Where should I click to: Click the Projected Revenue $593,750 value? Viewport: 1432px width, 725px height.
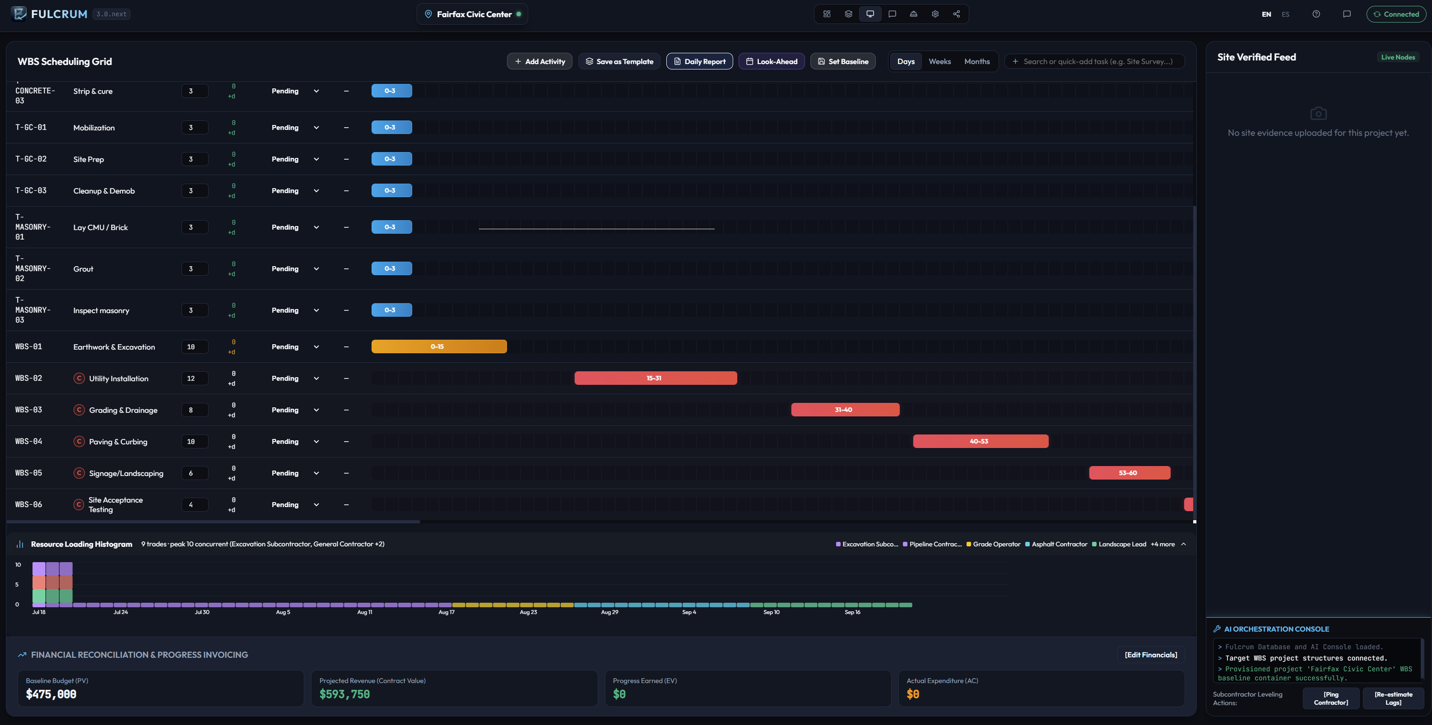[344, 694]
